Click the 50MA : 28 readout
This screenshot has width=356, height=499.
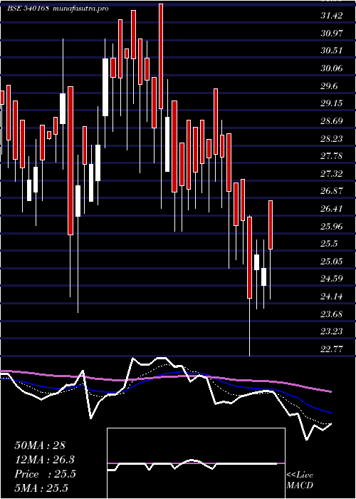[x=40, y=446]
